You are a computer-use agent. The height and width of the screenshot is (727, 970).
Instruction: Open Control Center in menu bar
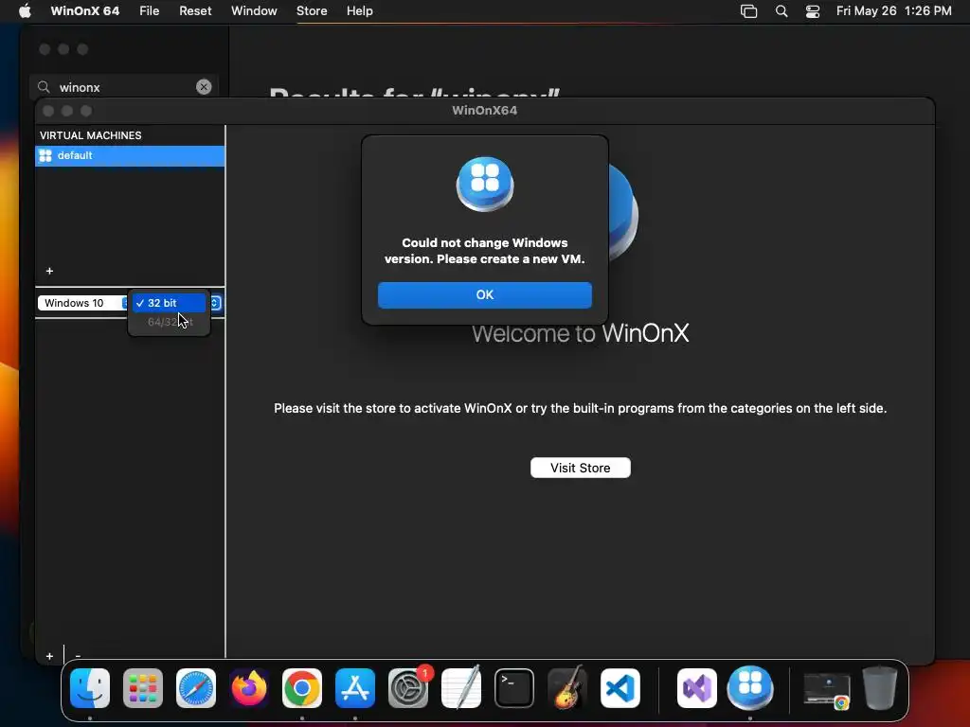click(x=812, y=11)
